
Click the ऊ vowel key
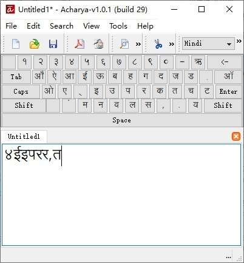[x=100, y=77]
